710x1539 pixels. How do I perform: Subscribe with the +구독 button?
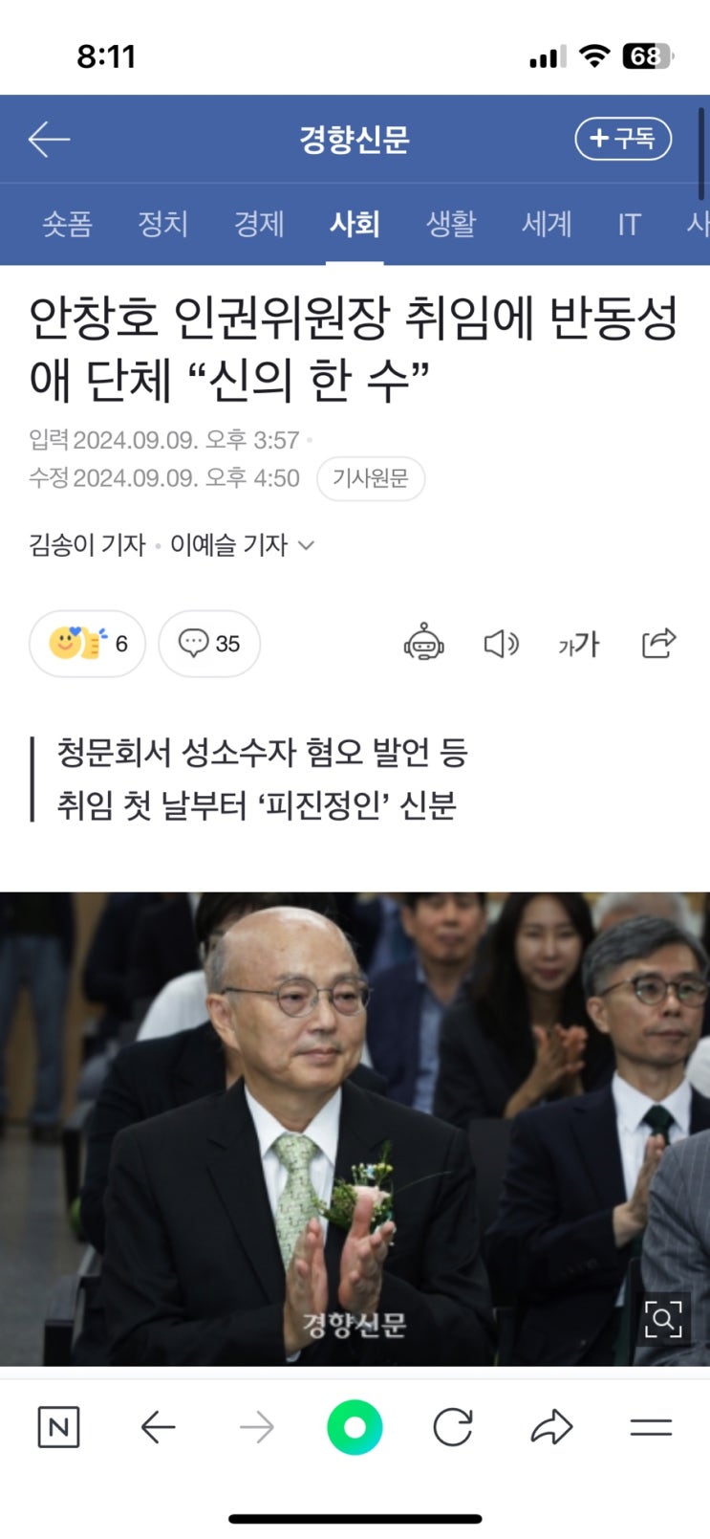[x=623, y=140]
